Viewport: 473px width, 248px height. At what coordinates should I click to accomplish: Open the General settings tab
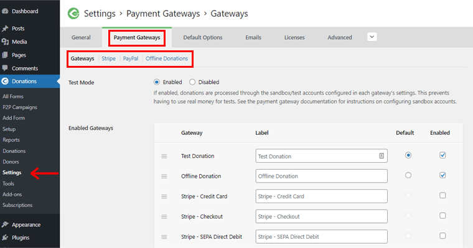coord(81,37)
